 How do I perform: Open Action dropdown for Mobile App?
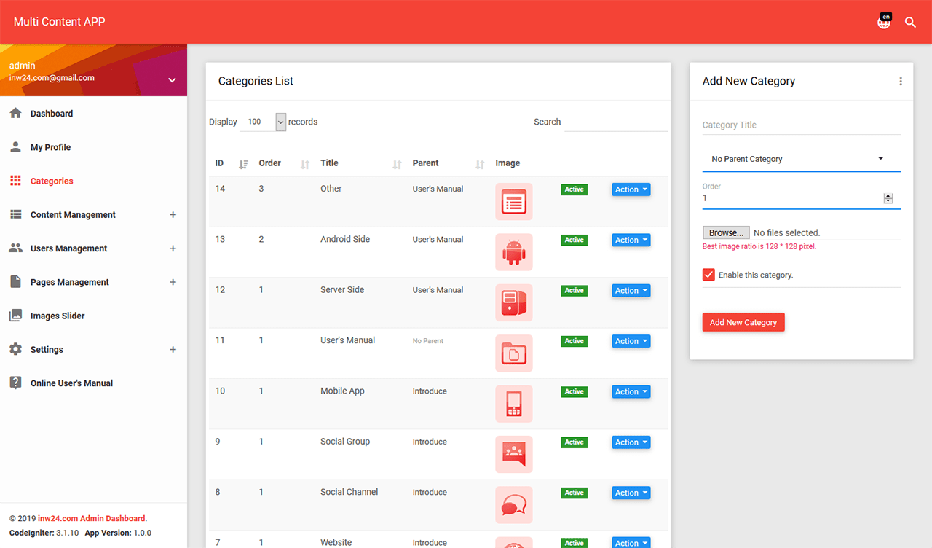631,391
